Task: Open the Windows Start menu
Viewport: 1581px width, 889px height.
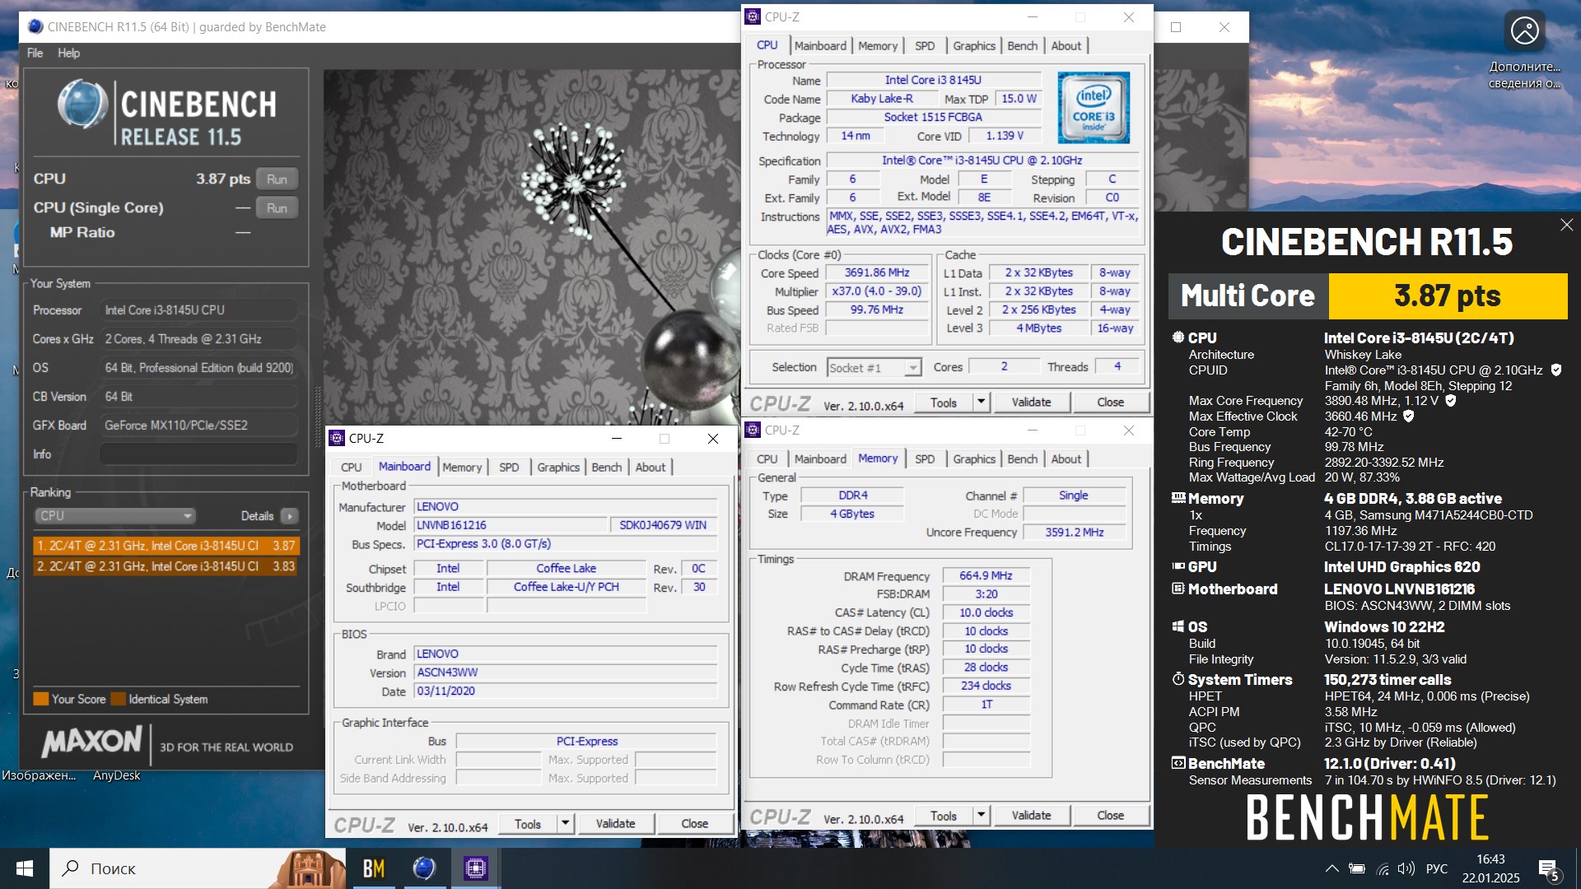Action: [25, 868]
